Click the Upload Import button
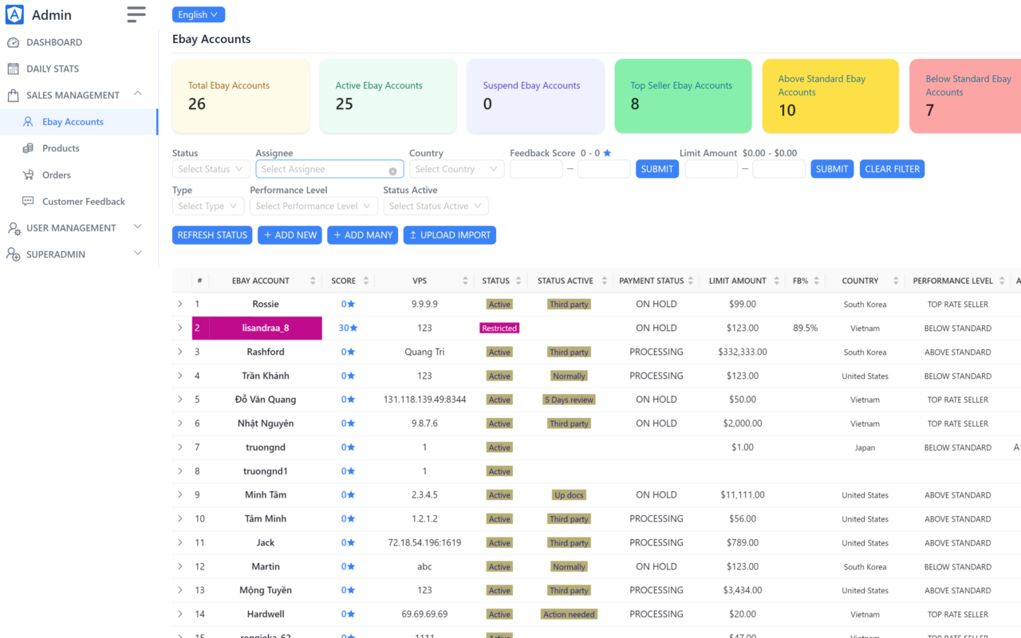This screenshot has width=1021, height=638. 450,235
